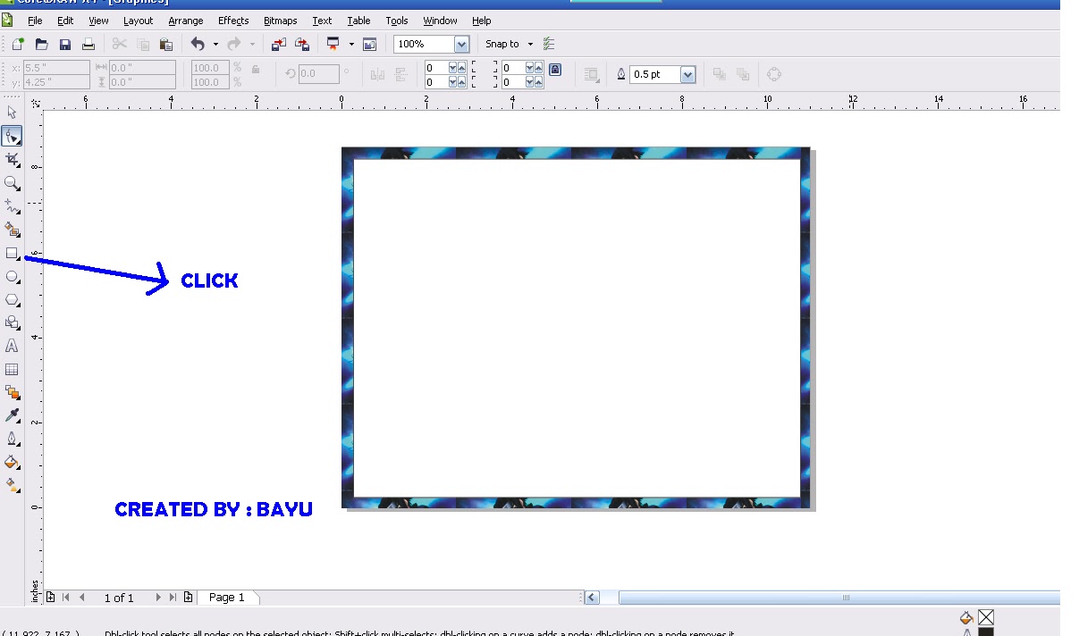Image resolution: width=1079 pixels, height=636 pixels.
Task: Switch to the Page 1 tab
Action: pyautogui.click(x=227, y=598)
